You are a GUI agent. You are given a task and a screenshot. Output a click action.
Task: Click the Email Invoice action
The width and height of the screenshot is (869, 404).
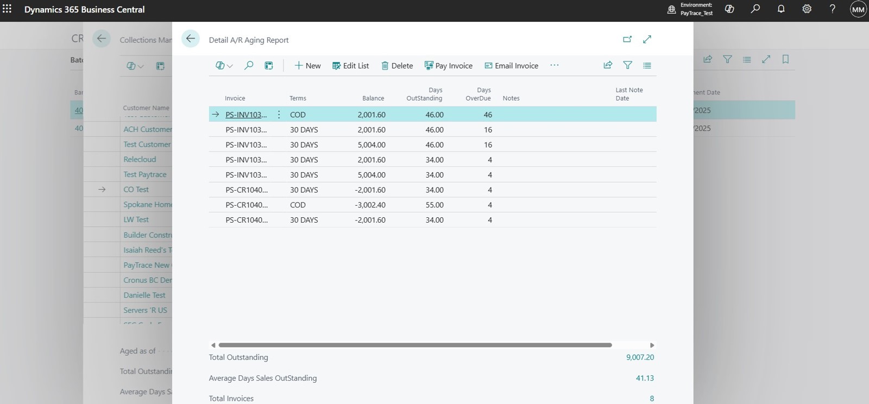point(512,66)
